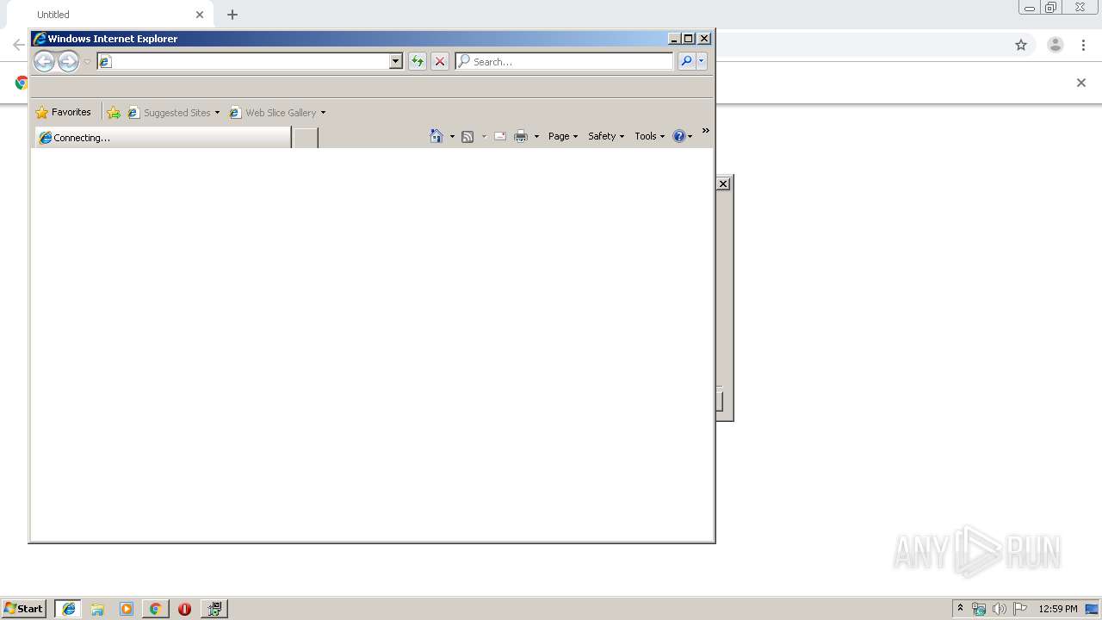1102x620 pixels.
Task: Click the magnifier Search button
Action: click(686, 61)
